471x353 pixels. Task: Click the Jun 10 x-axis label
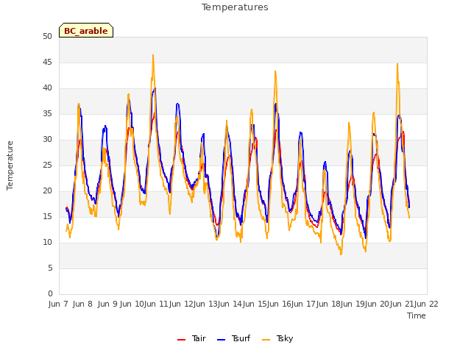pyautogui.click(x=132, y=304)
